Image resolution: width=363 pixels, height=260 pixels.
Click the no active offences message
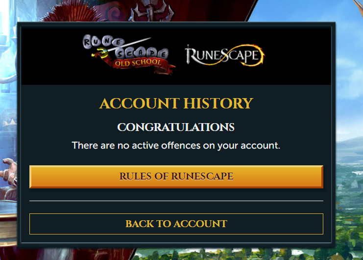(176, 146)
